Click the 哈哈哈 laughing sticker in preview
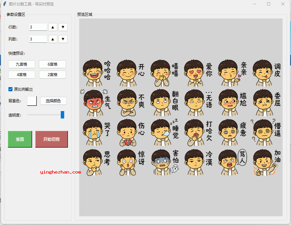291x225 pixels. [x=96, y=72]
